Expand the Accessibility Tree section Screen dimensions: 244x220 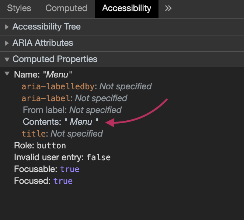click(7, 27)
